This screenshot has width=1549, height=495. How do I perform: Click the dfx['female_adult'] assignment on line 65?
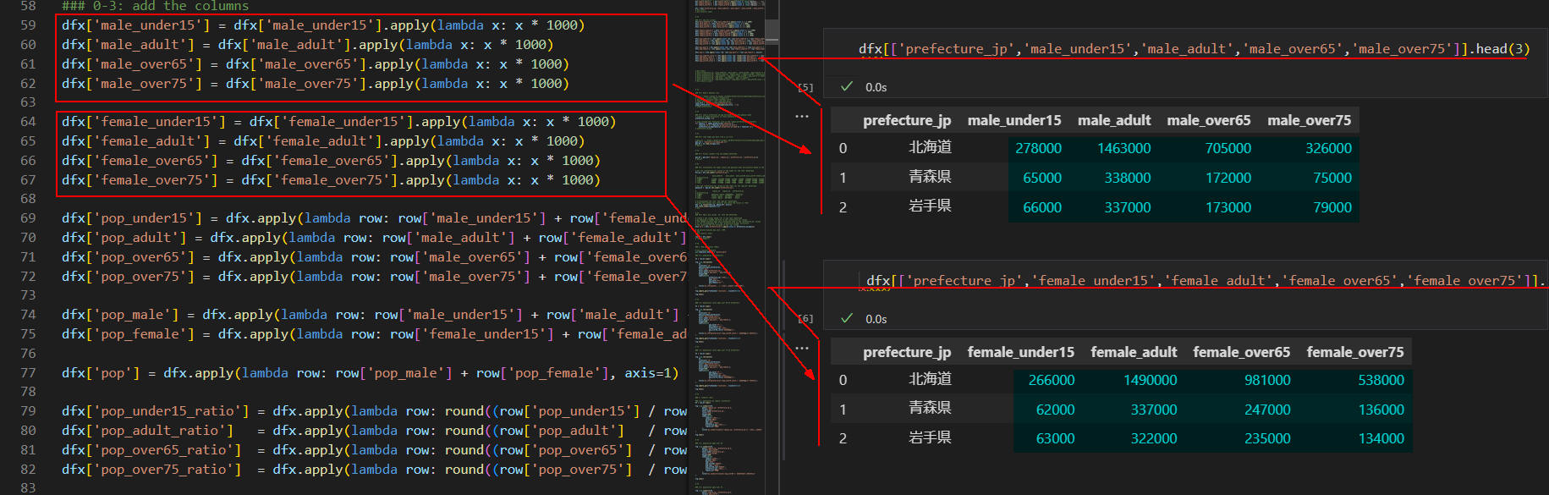(x=322, y=141)
